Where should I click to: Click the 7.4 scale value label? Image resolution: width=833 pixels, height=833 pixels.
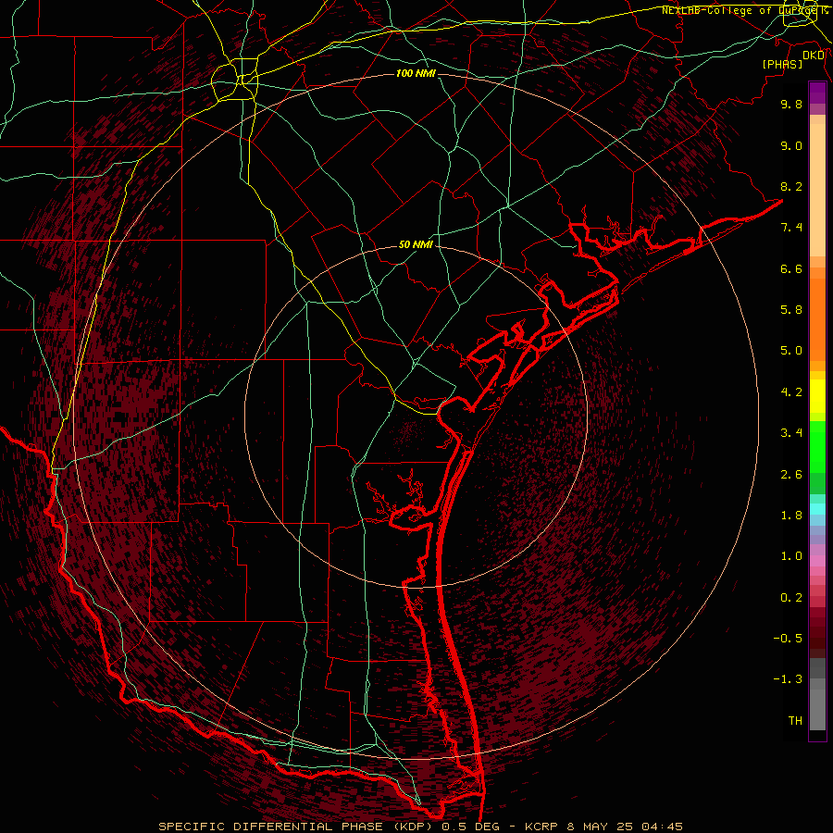pos(791,228)
